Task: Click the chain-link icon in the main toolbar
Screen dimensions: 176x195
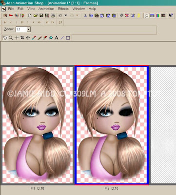Action: click(x=121, y=16)
